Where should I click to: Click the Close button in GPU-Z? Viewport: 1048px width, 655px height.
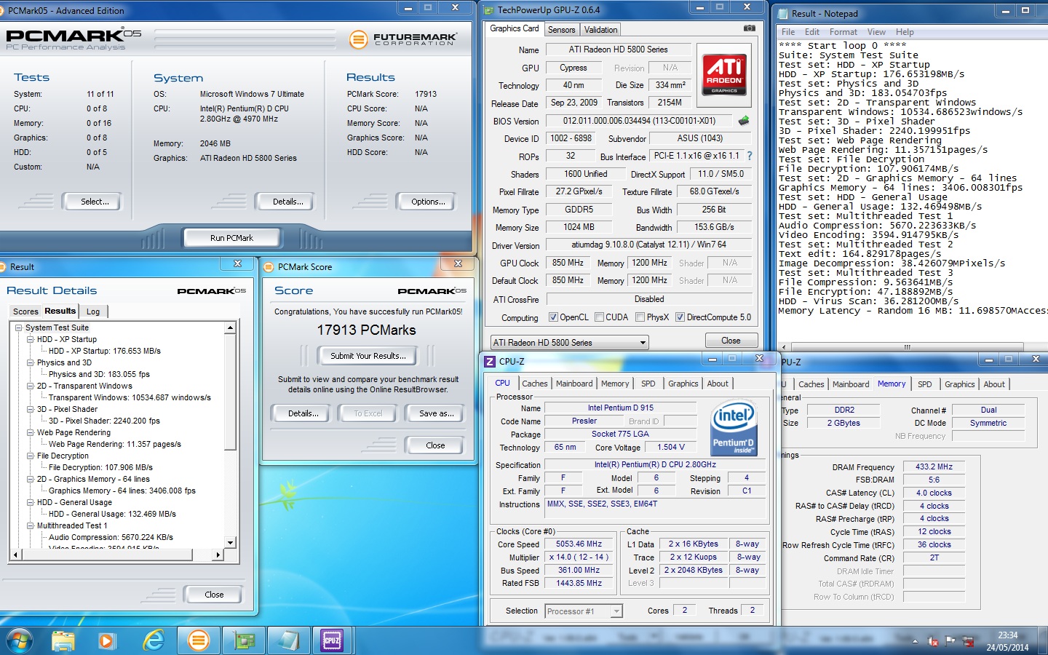(x=731, y=341)
